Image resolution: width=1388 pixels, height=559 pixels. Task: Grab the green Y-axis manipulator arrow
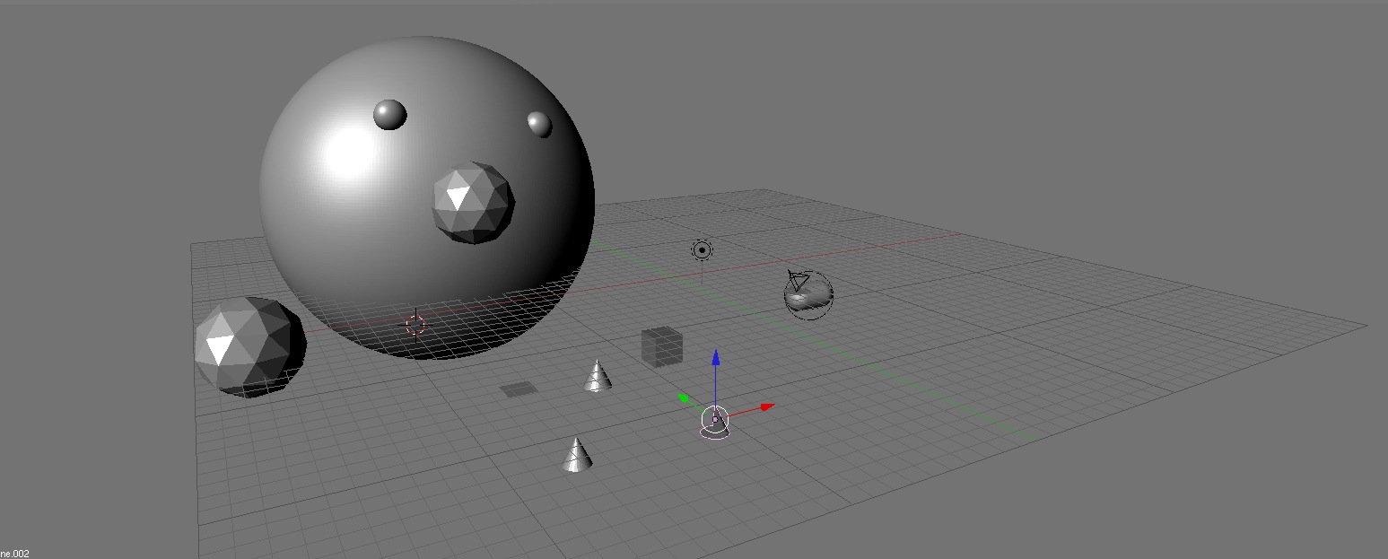[x=685, y=397]
